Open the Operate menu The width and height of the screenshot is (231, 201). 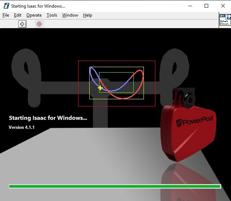(x=34, y=15)
